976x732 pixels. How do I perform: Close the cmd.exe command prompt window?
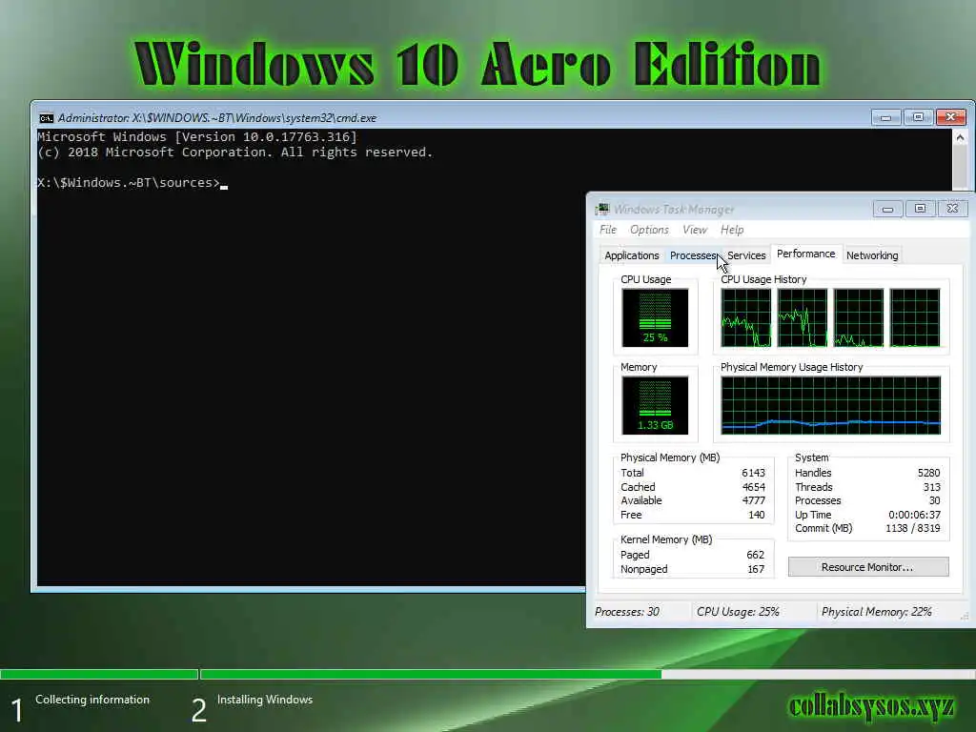[950, 117]
